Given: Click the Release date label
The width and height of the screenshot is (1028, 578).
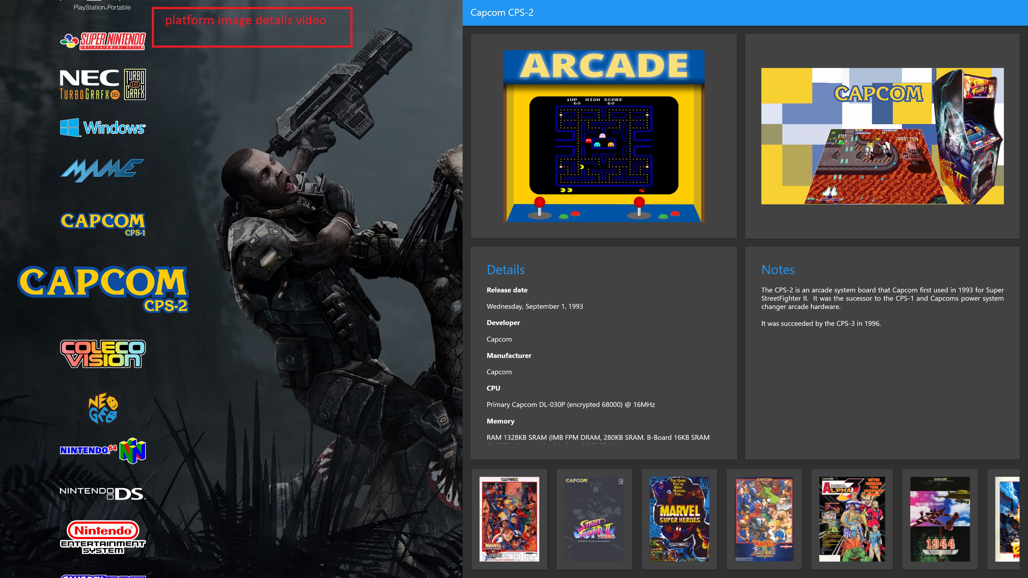Looking at the screenshot, I should click(507, 290).
